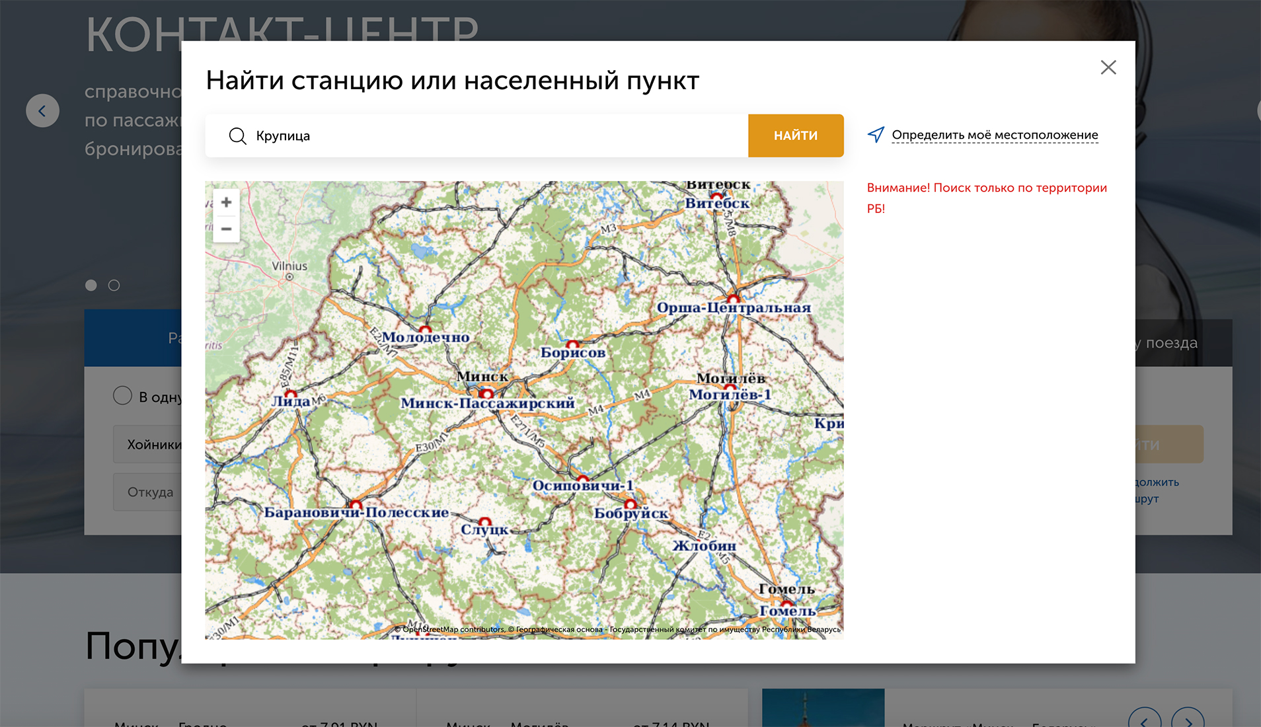Click the magnifying glass search icon
Screen dimensions: 1261x727
tap(237, 136)
